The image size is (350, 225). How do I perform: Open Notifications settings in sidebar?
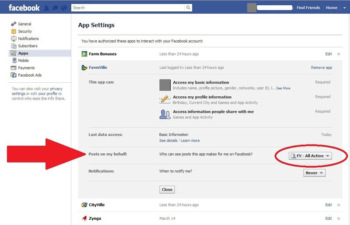click(x=28, y=39)
